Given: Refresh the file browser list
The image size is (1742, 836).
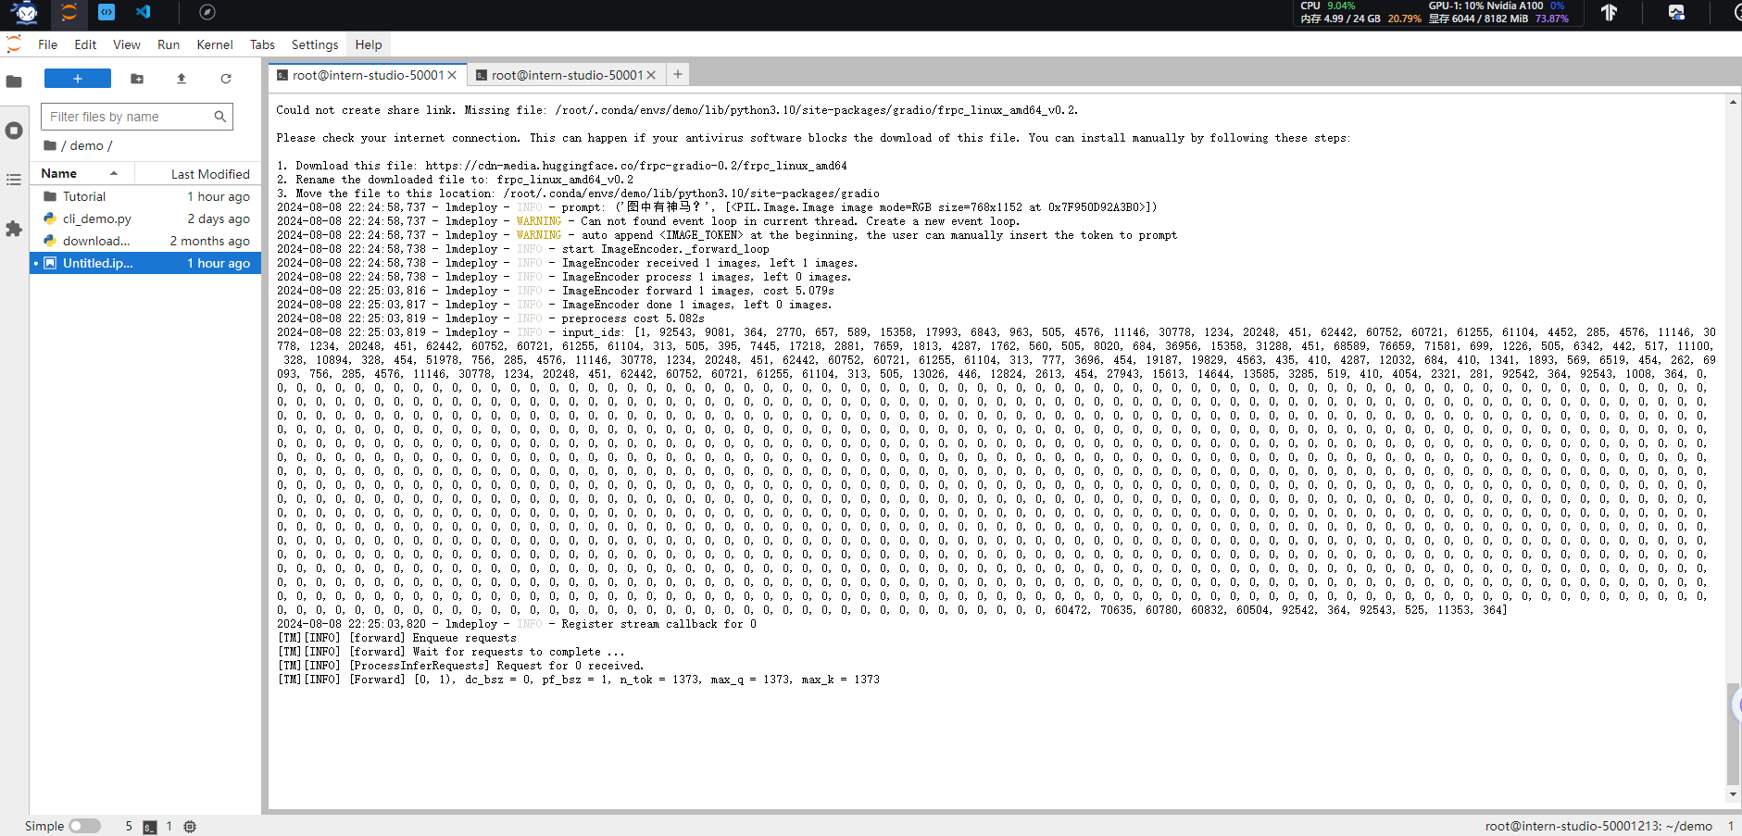Looking at the screenshot, I should point(226,79).
